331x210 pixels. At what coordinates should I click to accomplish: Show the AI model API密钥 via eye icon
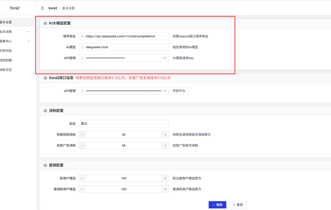click(165, 58)
